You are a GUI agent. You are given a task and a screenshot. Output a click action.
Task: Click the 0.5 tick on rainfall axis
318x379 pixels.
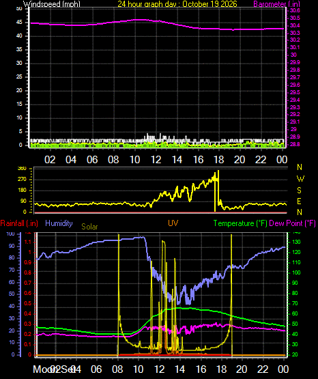[x=28, y=303]
